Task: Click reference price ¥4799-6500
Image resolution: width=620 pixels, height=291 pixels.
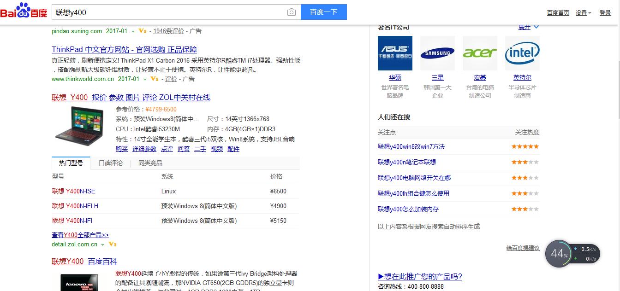Action: coord(161,109)
